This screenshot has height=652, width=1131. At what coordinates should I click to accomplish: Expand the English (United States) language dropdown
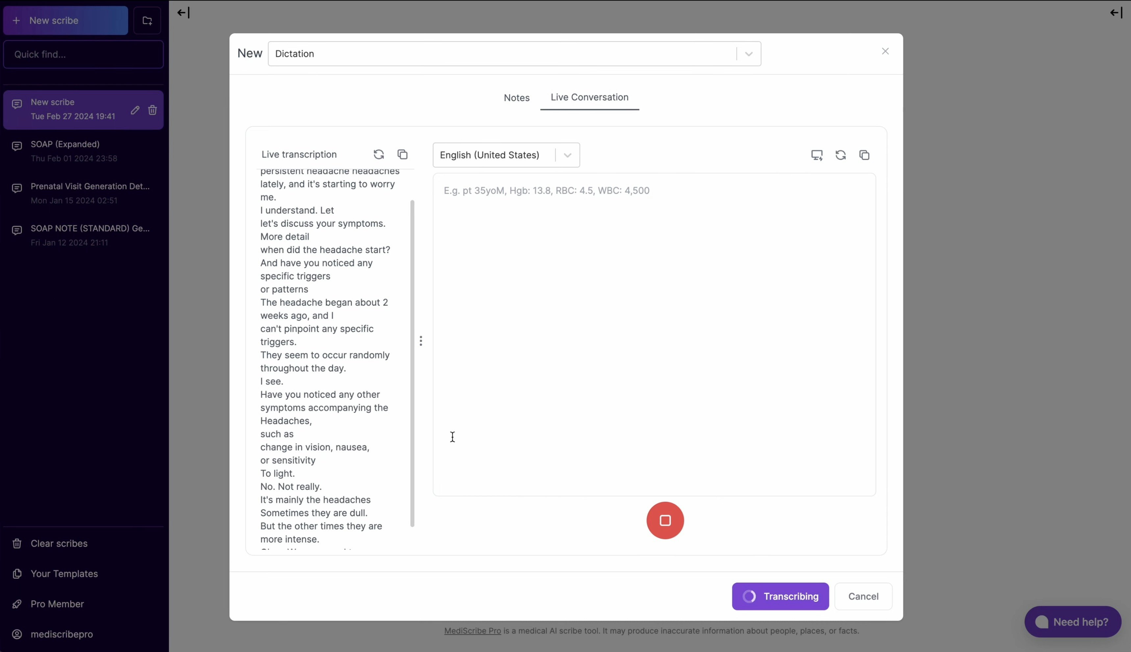pyautogui.click(x=567, y=155)
